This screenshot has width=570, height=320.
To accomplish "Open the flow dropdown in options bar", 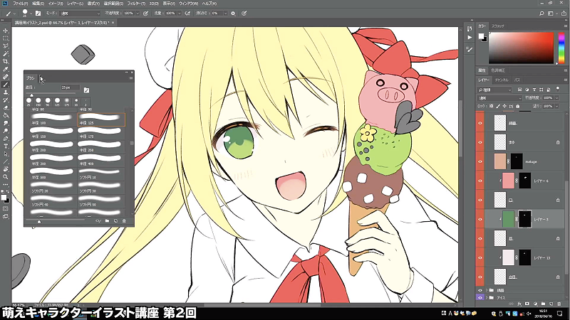I will pyautogui.click(x=180, y=14).
